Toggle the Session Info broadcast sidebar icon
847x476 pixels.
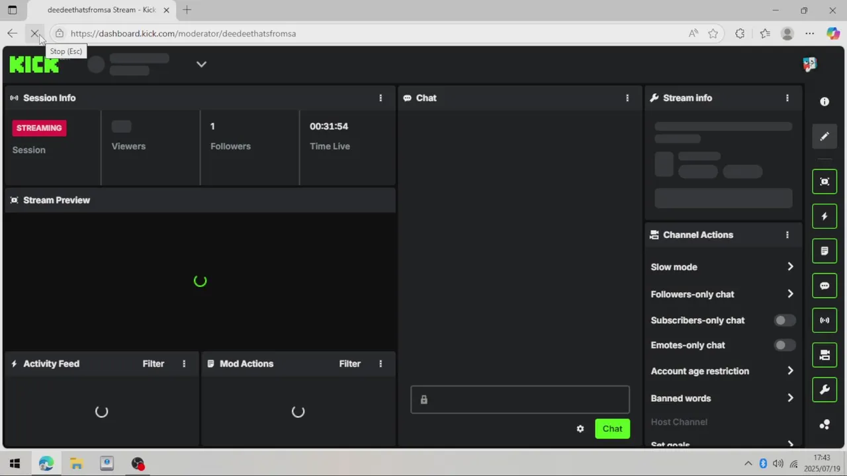(825, 321)
